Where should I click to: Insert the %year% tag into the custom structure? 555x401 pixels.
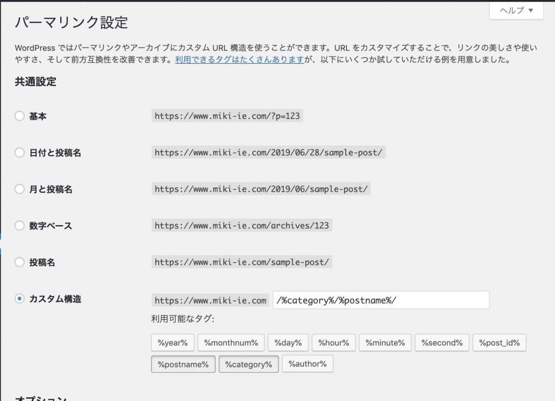click(x=172, y=342)
